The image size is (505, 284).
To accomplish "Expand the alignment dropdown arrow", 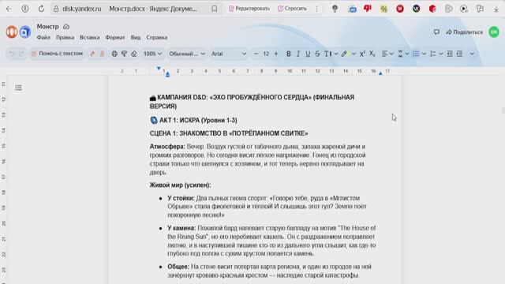I will pos(391,54).
